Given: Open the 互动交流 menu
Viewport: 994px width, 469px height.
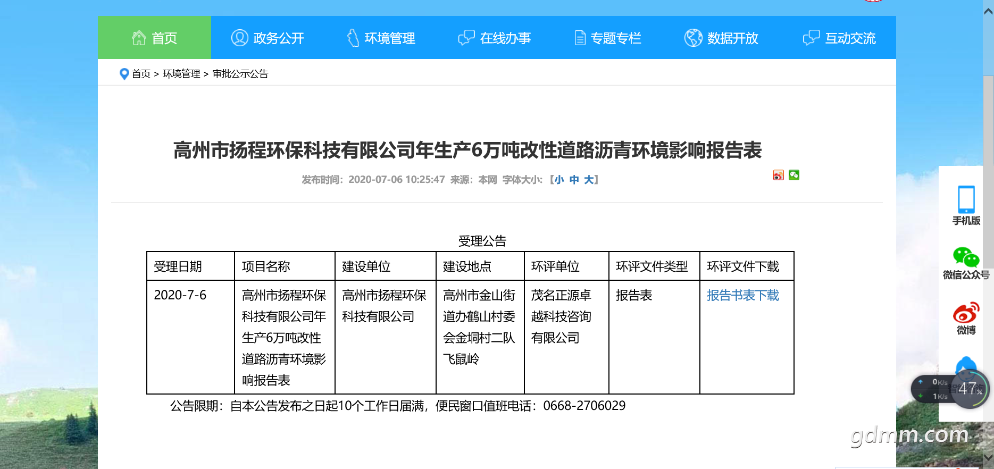Looking at the screenshot, I should tap(839, 38).
